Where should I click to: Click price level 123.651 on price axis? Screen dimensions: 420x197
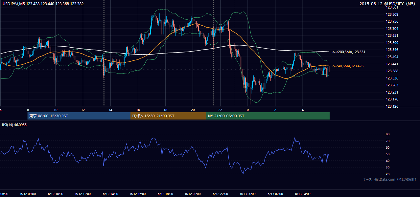coord(392,35)
